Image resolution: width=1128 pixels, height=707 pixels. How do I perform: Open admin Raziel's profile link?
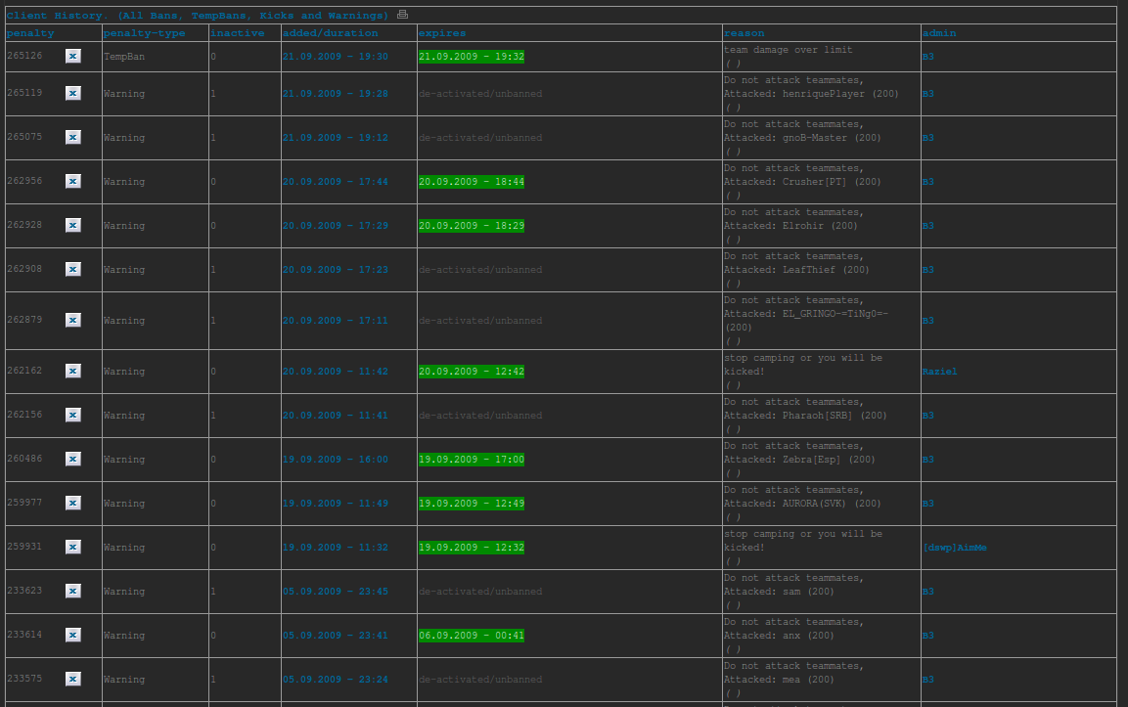939,372
